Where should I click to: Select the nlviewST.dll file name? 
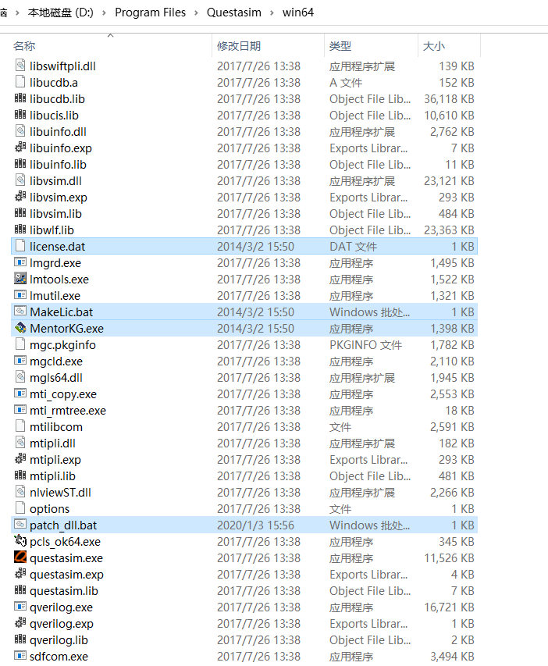pos(60,493)
